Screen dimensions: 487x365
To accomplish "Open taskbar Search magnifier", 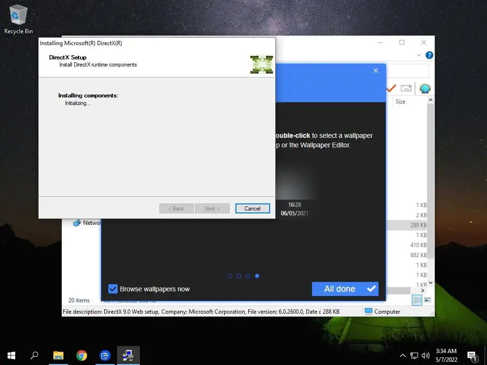I will coord(34,355).
